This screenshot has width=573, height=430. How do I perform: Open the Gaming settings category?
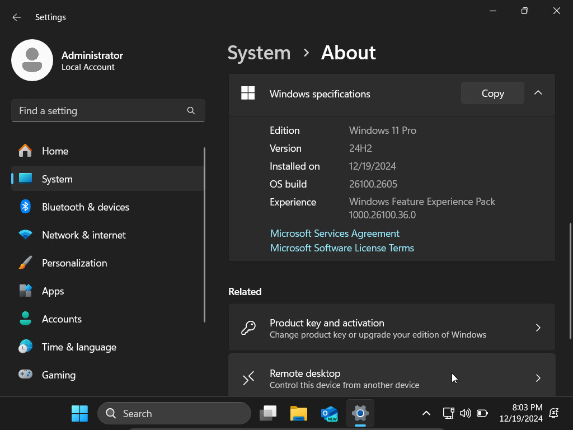[x=108, y=375]
